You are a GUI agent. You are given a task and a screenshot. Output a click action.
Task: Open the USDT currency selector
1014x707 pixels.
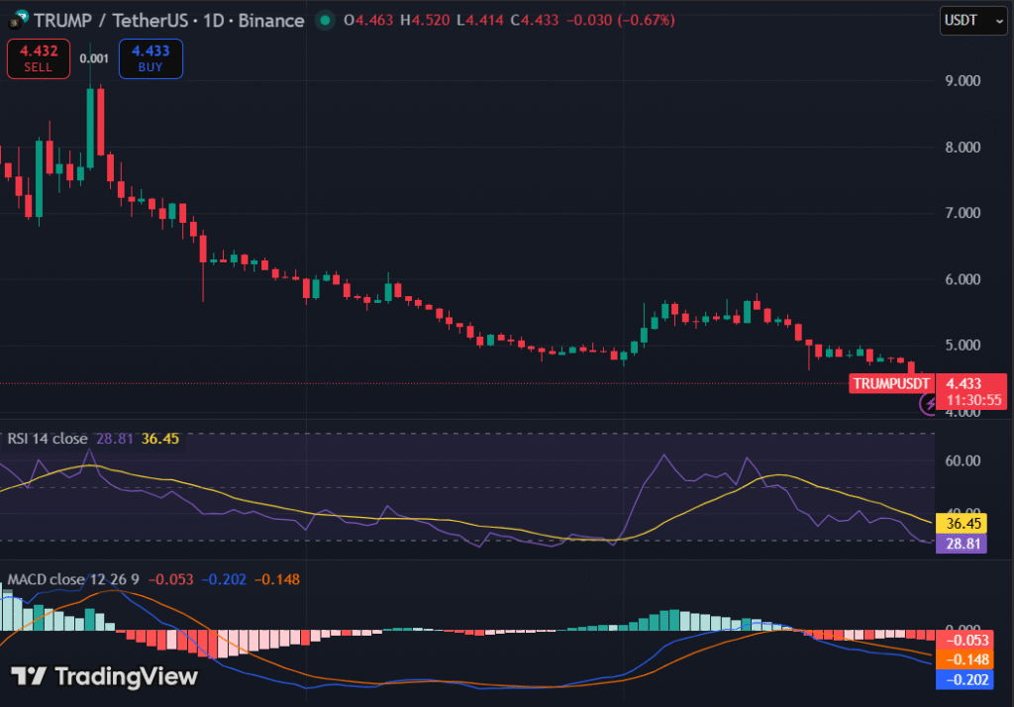click(970, 21)
